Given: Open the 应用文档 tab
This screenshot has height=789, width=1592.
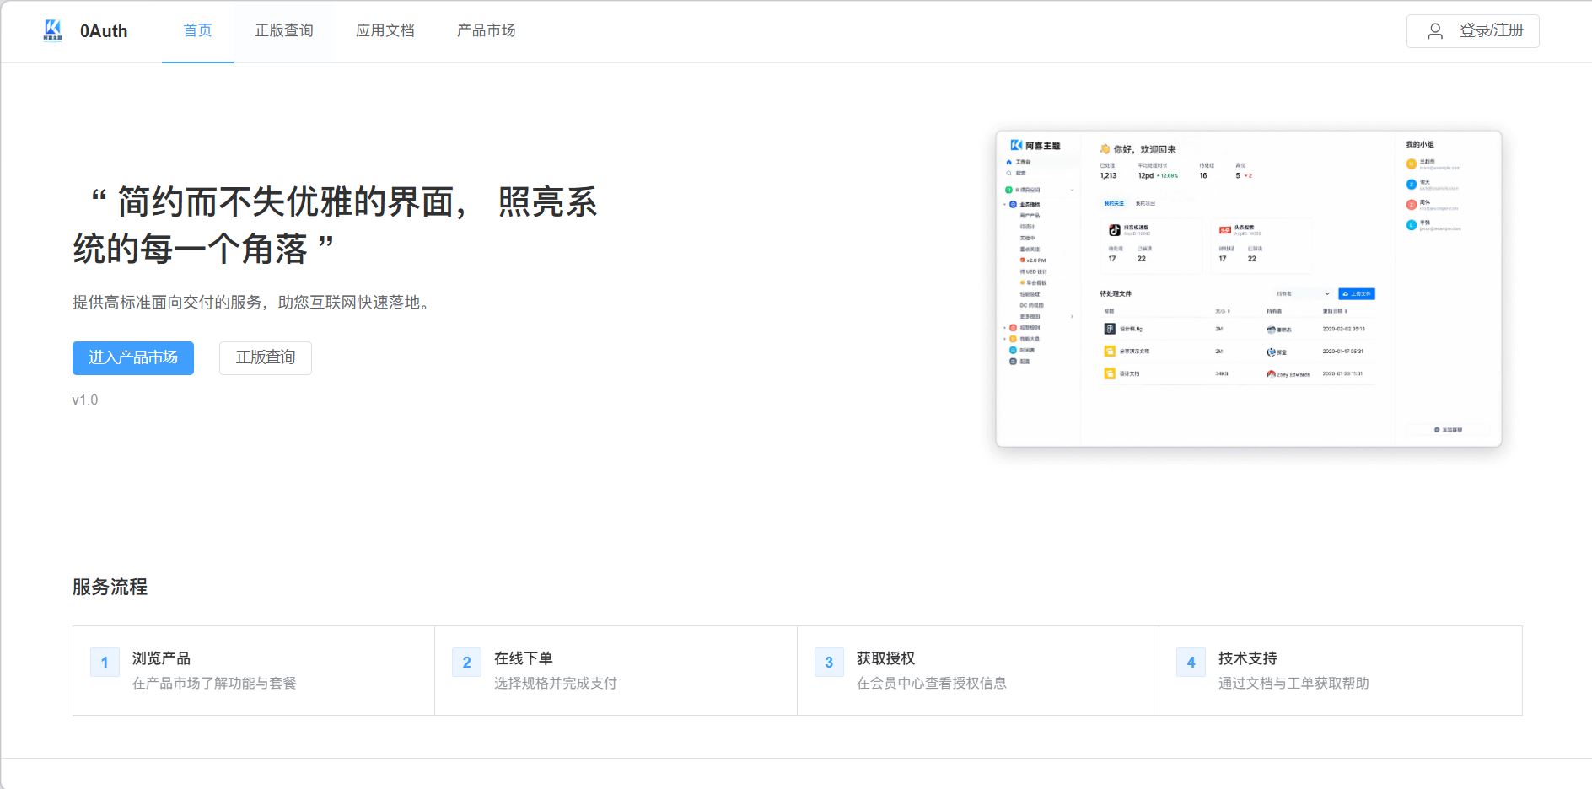Looking at the screenshot, I should click(x=385, y=31).
